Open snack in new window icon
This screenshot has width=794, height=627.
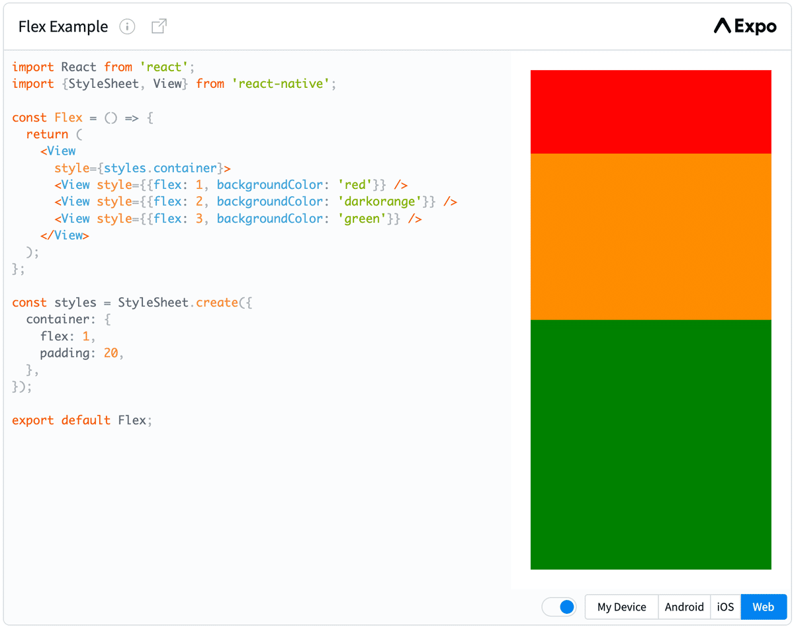pyautogui.click(x=159, y=26)
